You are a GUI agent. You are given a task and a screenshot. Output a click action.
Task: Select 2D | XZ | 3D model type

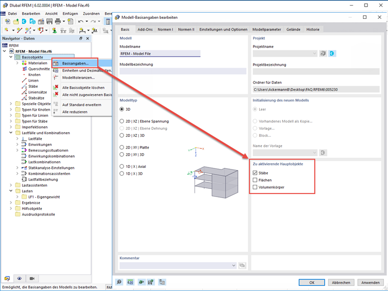pos(122,135)
